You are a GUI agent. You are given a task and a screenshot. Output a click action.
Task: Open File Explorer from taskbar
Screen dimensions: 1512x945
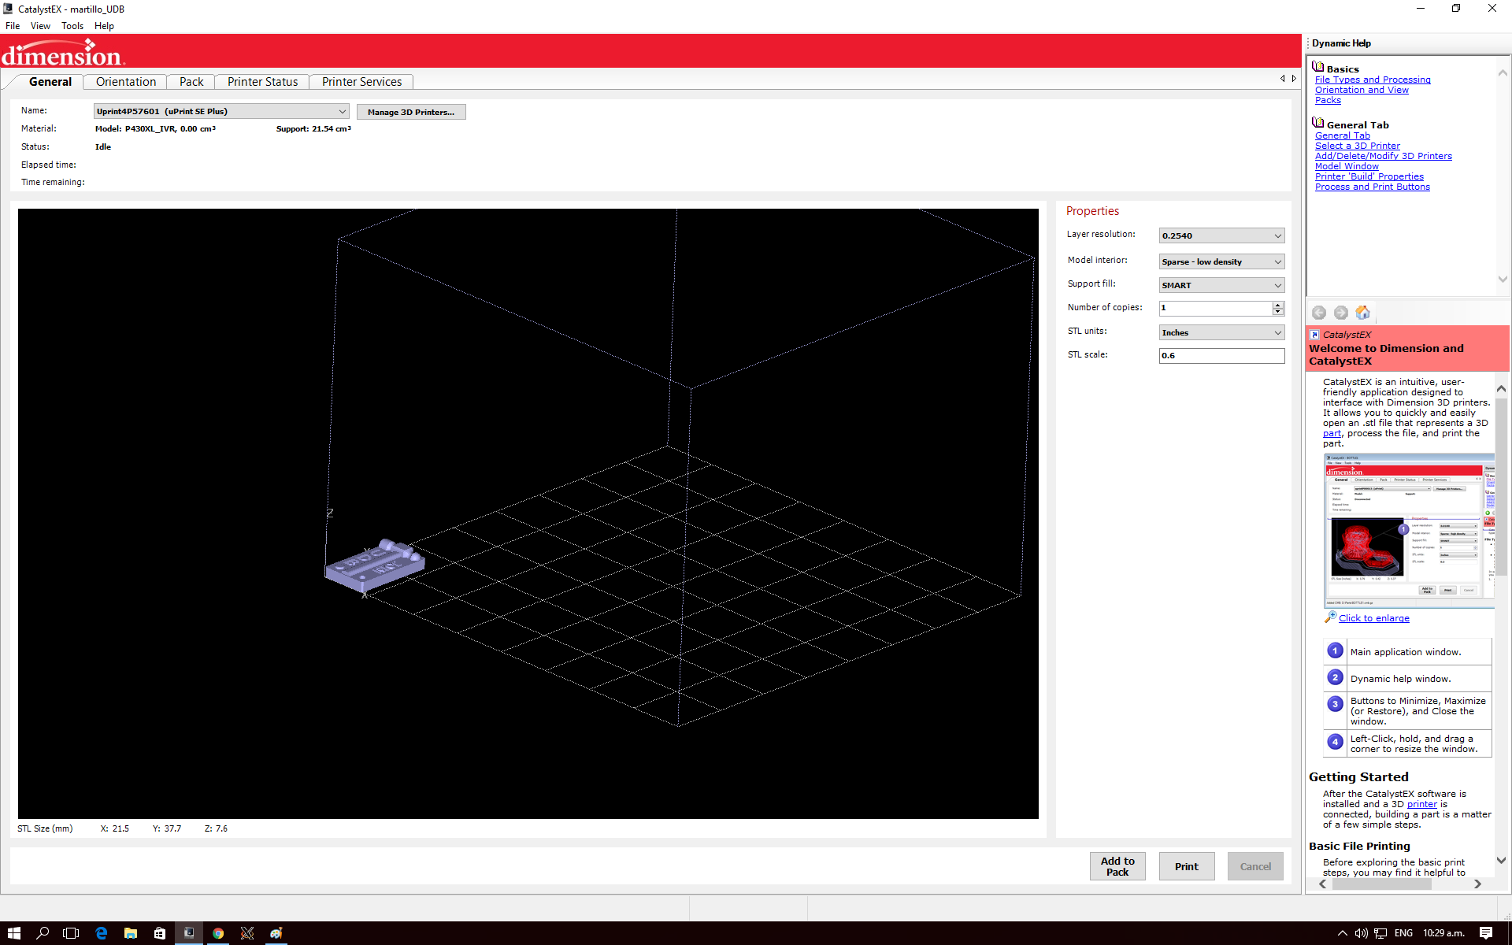(130, 933)
